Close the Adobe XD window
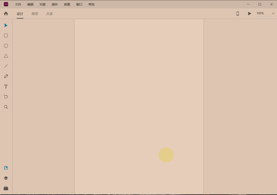The width and height of the screenshot is (277, 195). (x=271, y=4)
